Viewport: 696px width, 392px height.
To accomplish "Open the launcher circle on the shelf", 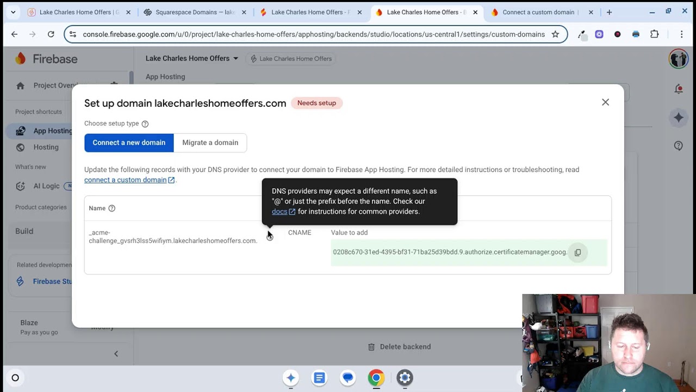I will tap(15, 378).
